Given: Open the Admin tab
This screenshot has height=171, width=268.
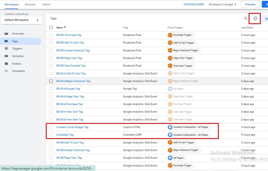Looking at the screenshot, I should tap(46, 4).
